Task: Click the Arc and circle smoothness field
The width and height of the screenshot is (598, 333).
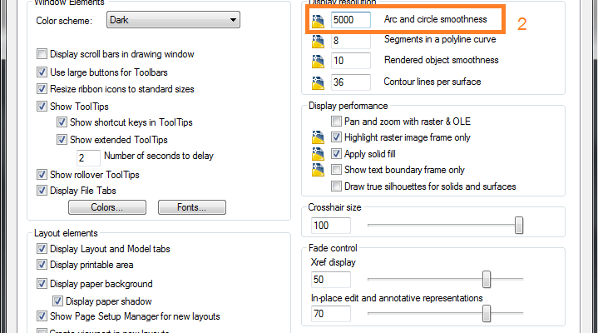Action: (350, 20)
